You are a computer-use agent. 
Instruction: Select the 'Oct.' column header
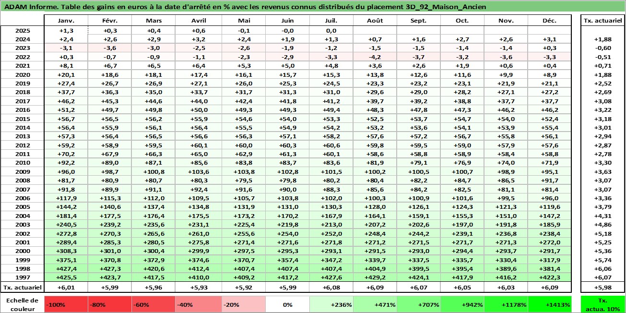[x=462, y=21]
